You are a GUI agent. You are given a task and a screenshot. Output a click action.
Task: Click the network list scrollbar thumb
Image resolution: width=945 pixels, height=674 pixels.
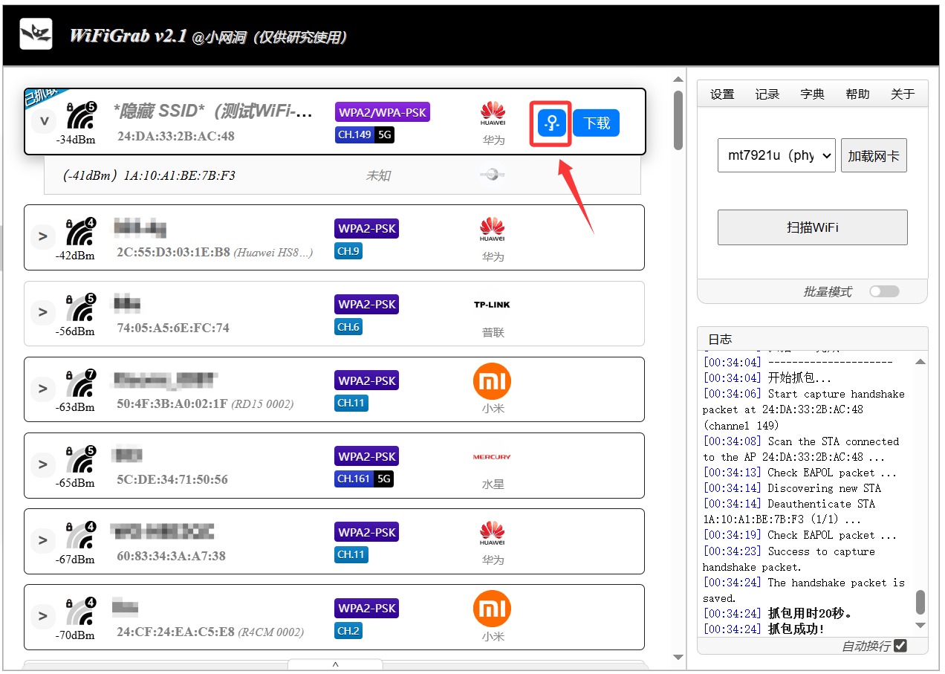(678, 120)
